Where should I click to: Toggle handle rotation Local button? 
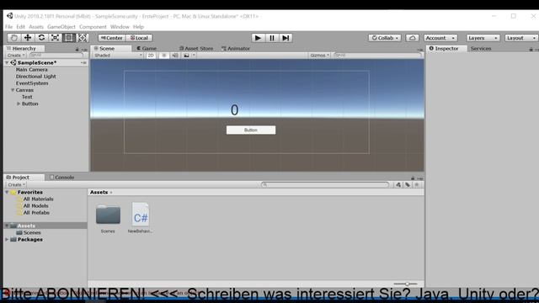(139, 38)
